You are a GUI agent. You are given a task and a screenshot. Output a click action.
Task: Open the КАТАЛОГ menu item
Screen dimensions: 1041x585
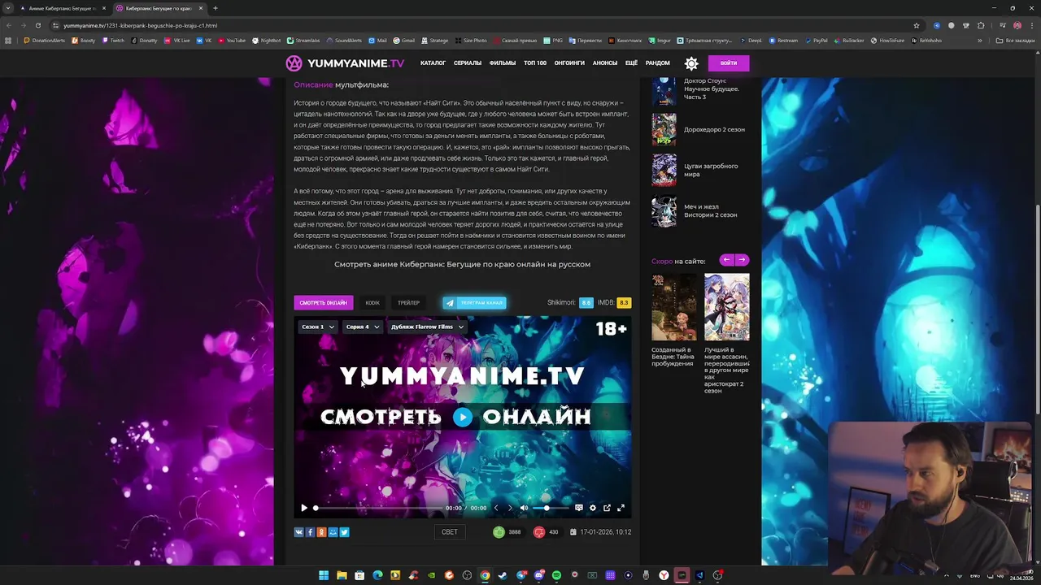pyautogui.click(x=433, y=63)
